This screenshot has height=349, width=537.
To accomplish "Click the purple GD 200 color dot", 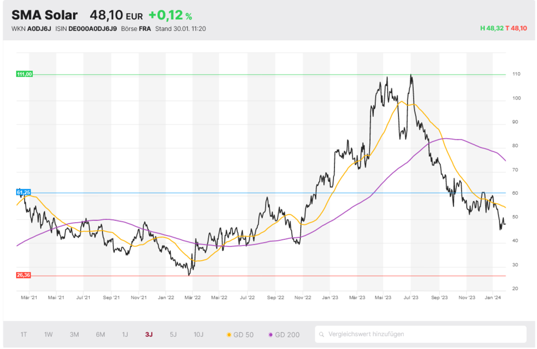I will [x=271, y=335].
